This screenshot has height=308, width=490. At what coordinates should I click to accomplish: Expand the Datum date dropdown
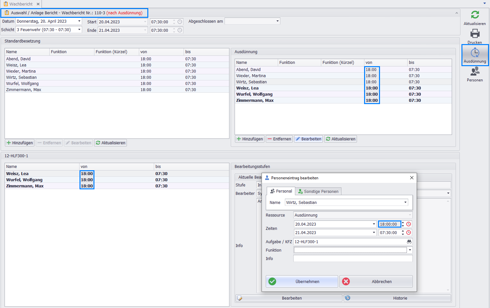79,21
